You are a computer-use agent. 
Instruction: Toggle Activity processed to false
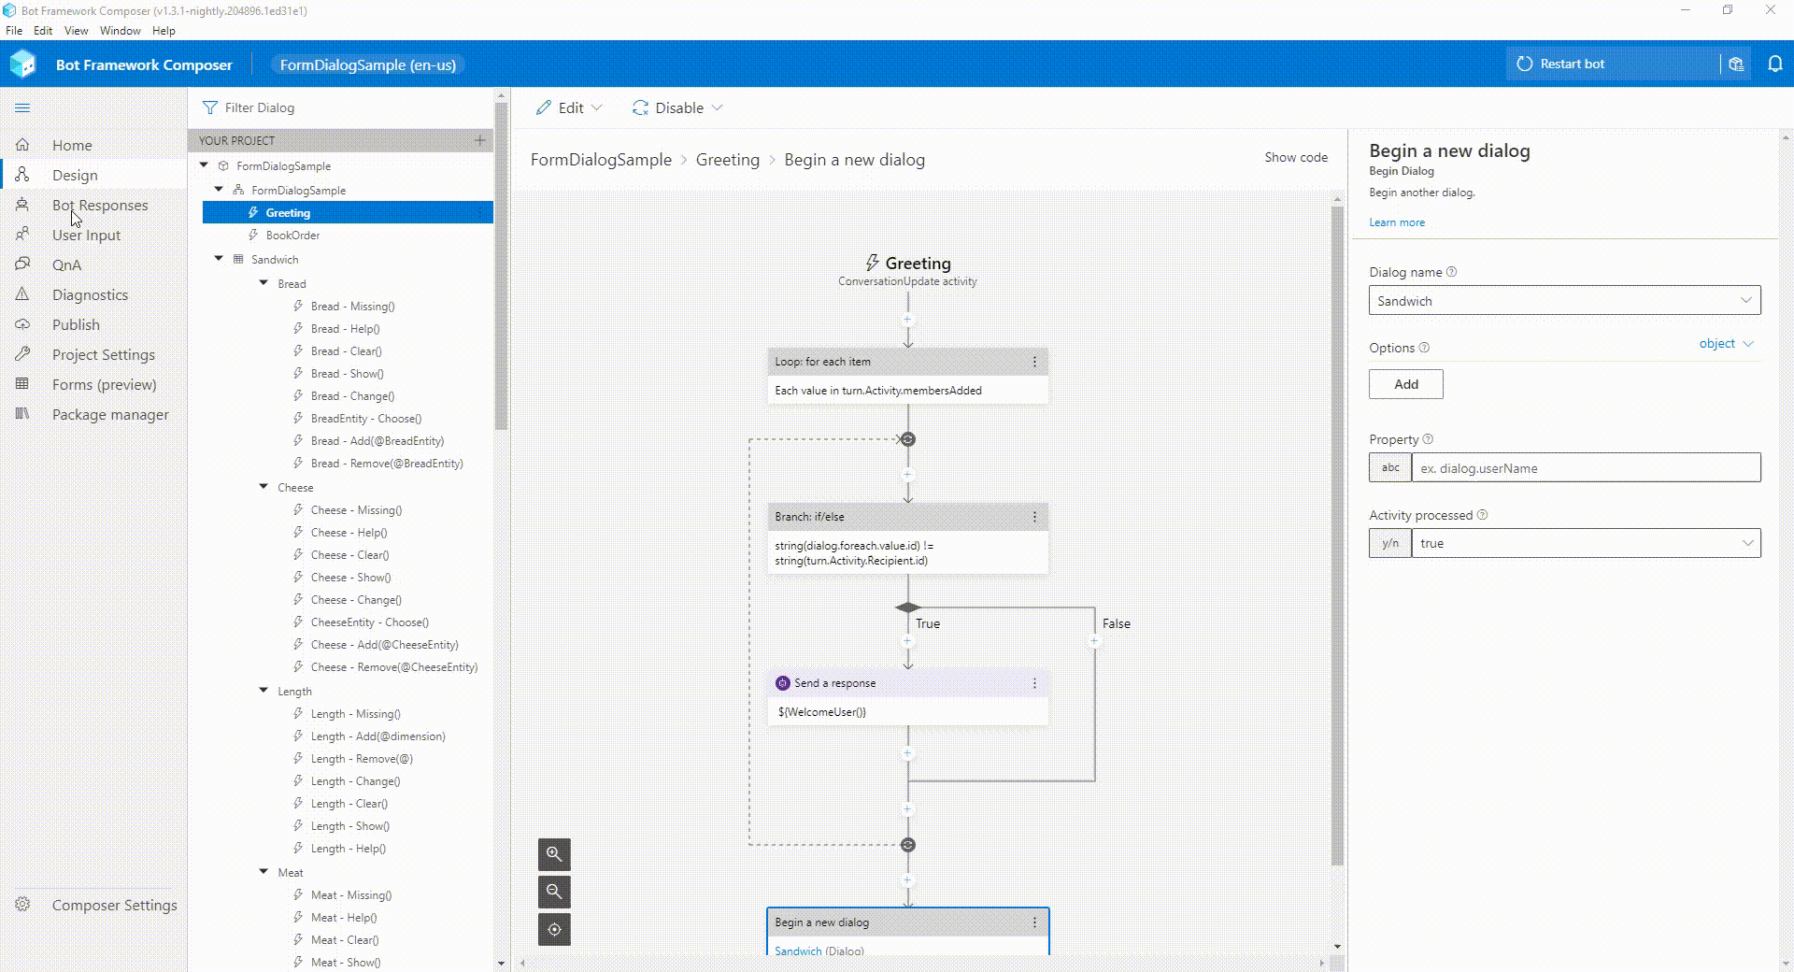click(x=1745, y=543)
